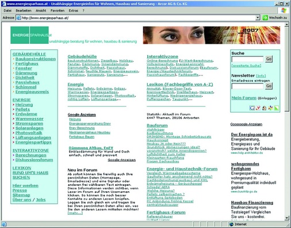This screenshot has height=228, width=291.
Task: Click the face avatar bookmark icon
Action: coord(264,108)
